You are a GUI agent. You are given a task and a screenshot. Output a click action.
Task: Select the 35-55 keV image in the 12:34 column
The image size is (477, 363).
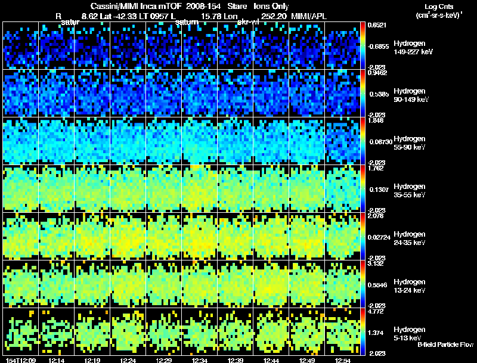point(200,189)
